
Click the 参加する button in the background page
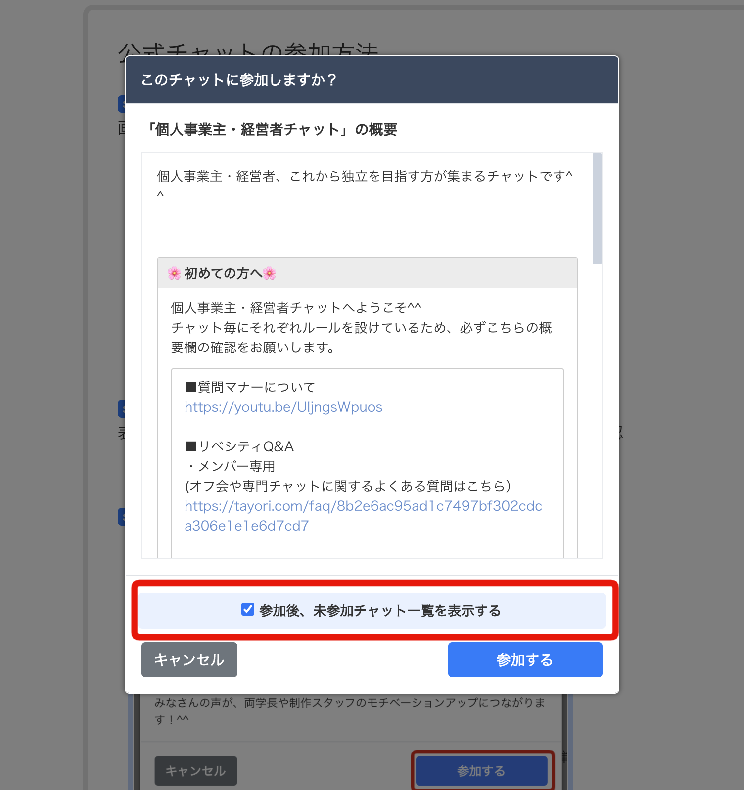[x=481, y=771]
